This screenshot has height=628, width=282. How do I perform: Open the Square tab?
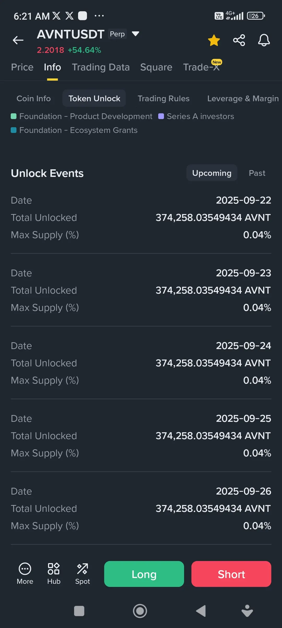pyautogui.click(x=156, y=67)
